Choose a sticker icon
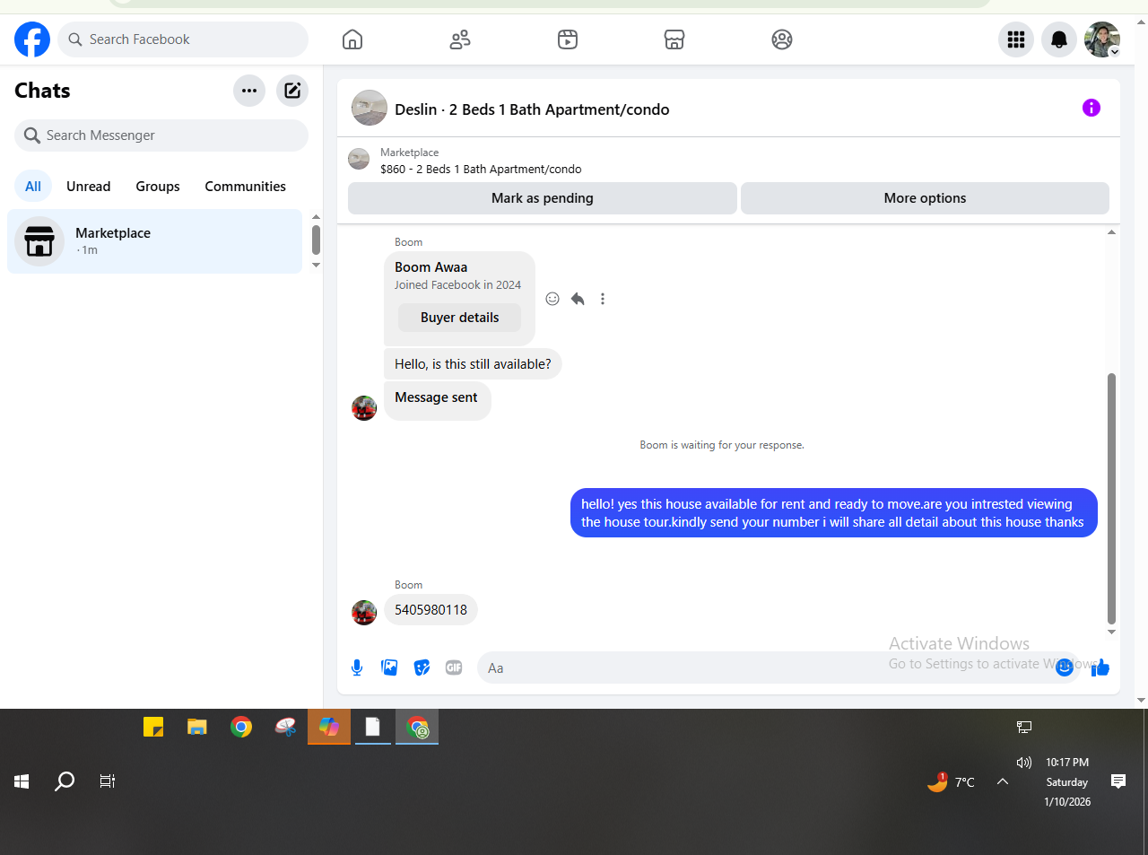 coord(422,667)
